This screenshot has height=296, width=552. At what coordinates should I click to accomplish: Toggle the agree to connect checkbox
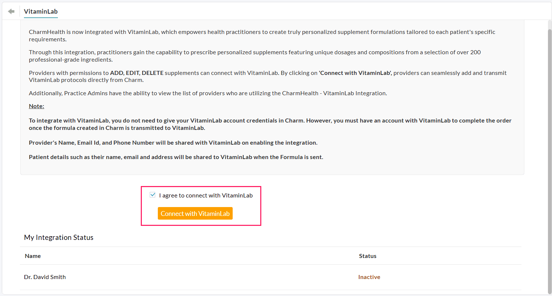coord(153,195)
